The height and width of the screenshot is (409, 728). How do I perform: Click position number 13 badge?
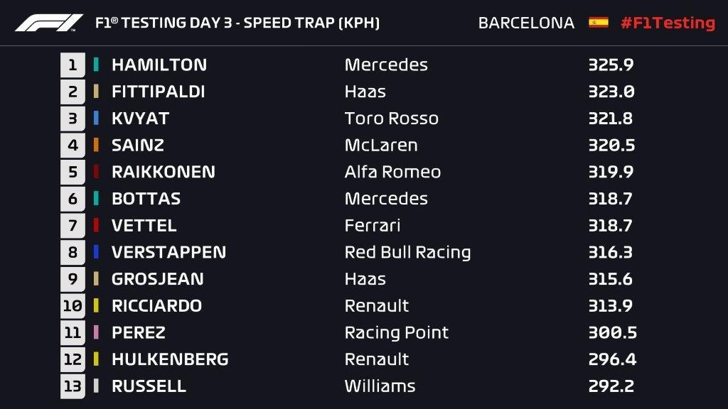(x=73, y=386)
